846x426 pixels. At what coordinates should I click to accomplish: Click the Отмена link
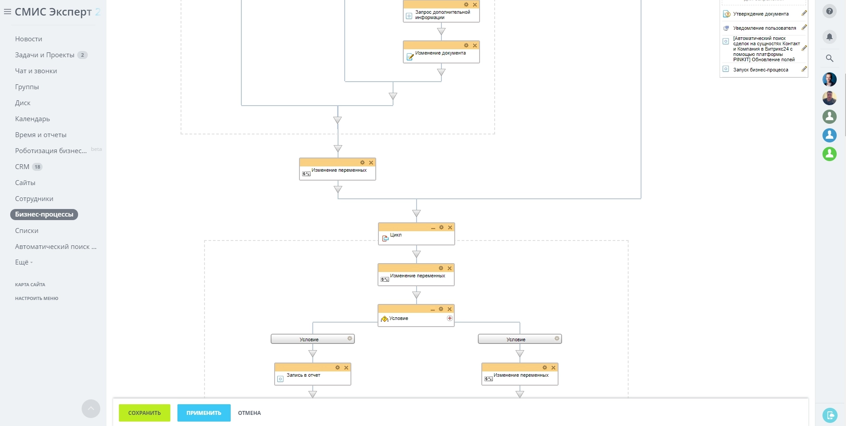pos(249,413)
